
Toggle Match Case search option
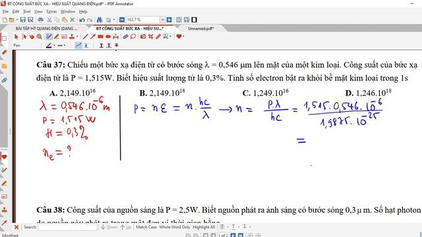(146, 227)
